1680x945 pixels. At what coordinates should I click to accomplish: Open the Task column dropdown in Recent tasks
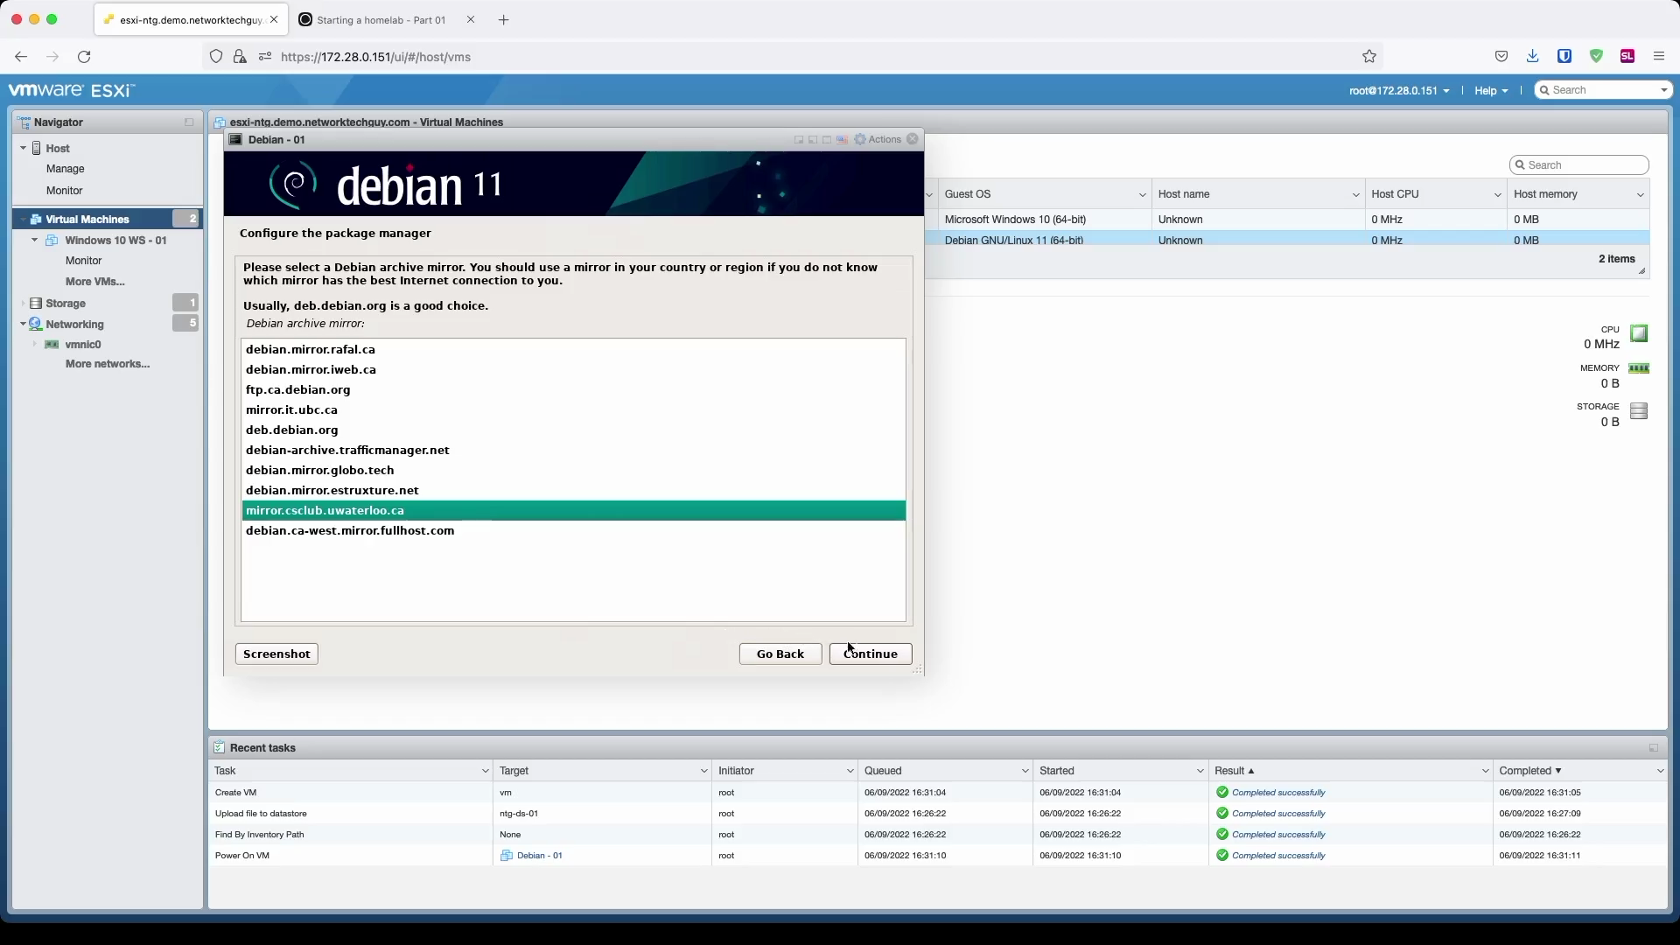(485, 772)
